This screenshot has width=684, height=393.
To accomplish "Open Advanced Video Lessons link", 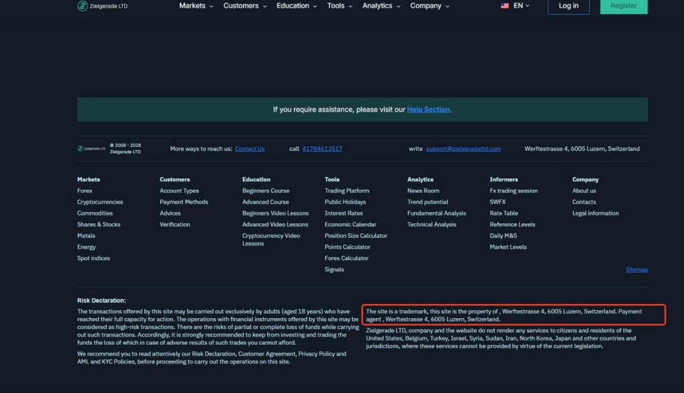I will (275, 225).
